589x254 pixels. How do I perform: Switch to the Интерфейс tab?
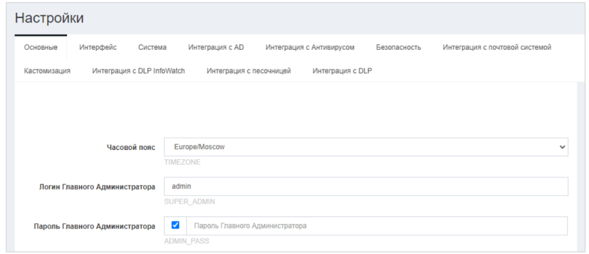[98, 47]
